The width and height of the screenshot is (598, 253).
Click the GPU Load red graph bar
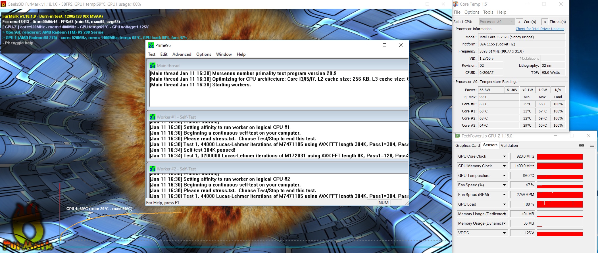pos(560,204)
